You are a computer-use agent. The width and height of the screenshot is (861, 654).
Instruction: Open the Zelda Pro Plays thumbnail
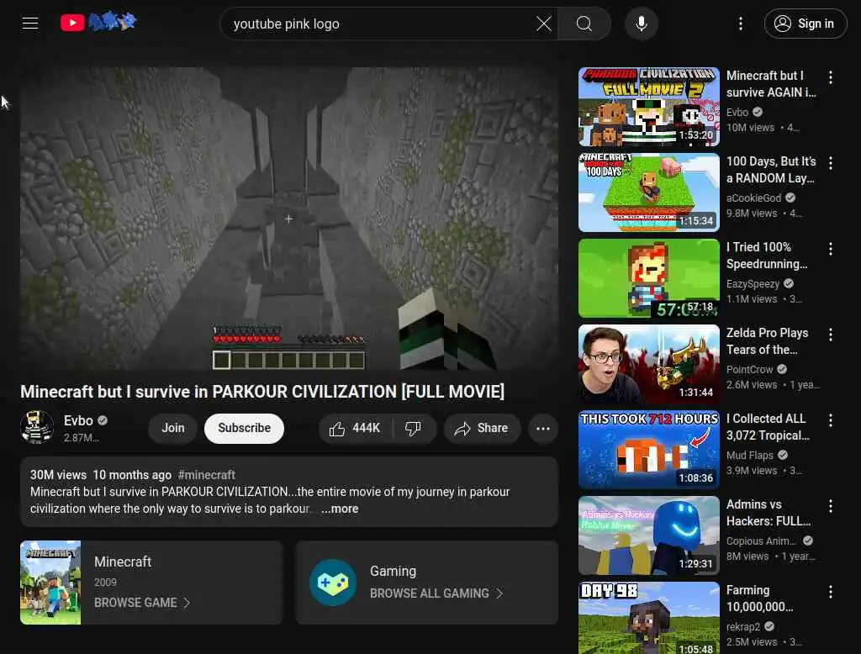[x=648, y=364]
